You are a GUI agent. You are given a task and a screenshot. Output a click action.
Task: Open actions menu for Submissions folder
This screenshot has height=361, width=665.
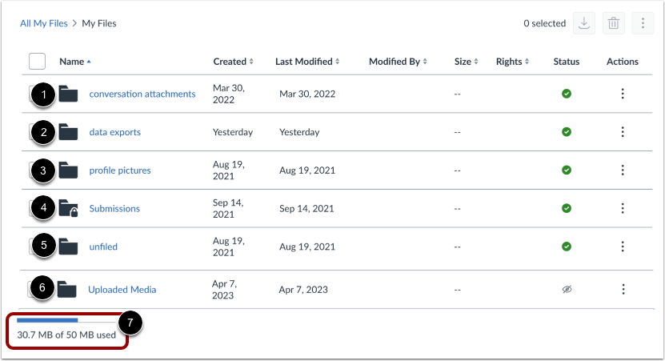point(623,208)
